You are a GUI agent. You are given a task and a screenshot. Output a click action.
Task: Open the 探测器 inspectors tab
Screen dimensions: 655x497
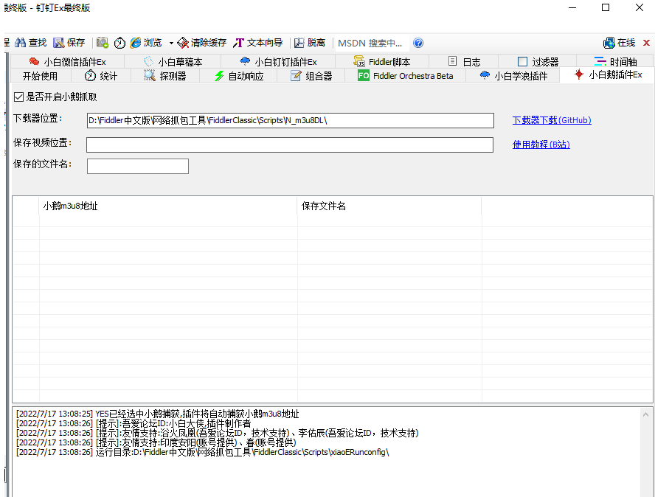165,76
